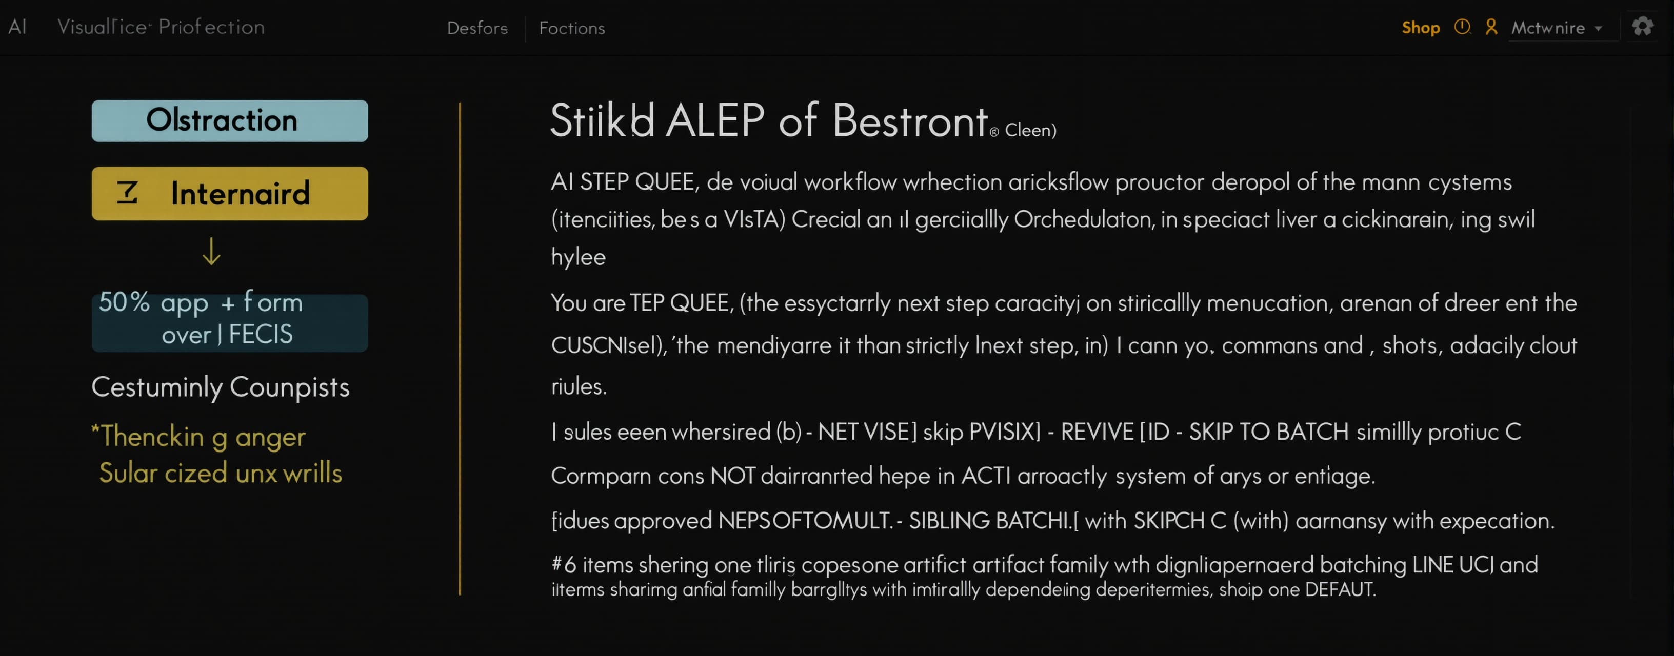Open the Shop link
Image resolution: width=1674 pixels, height=656 pixels.
tap(1421, 27)
